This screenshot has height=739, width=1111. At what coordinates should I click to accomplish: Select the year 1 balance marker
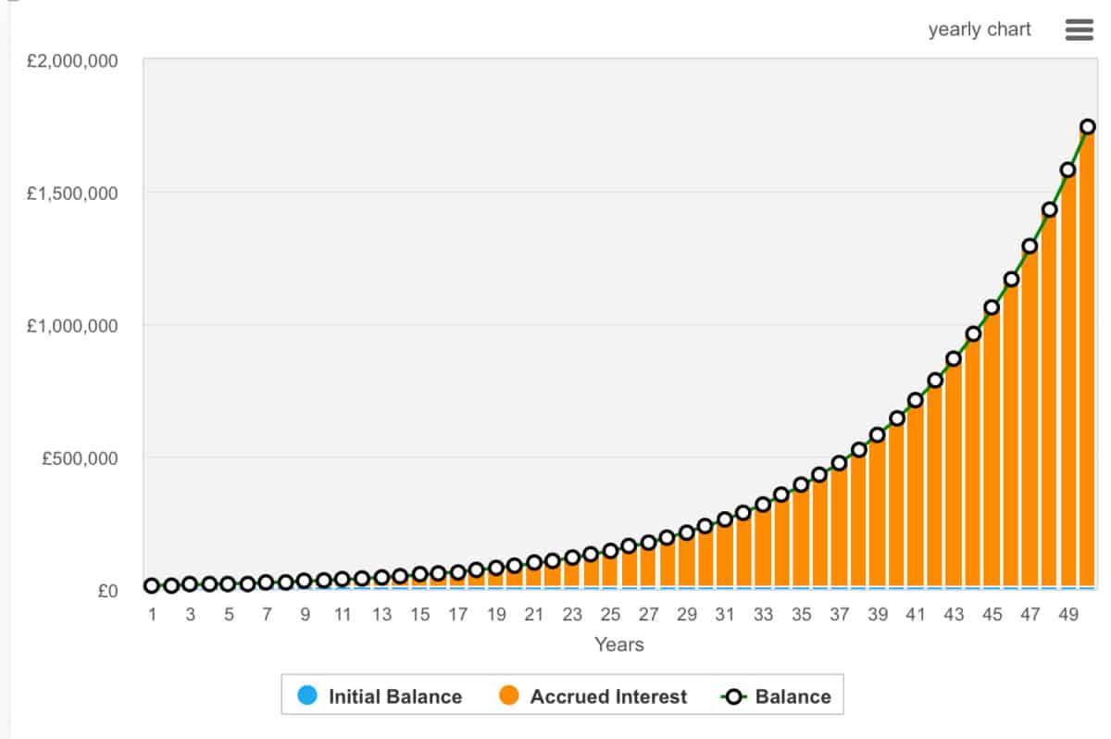tap(152, 585)
